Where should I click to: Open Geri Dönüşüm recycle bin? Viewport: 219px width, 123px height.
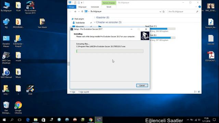(6, 108)
